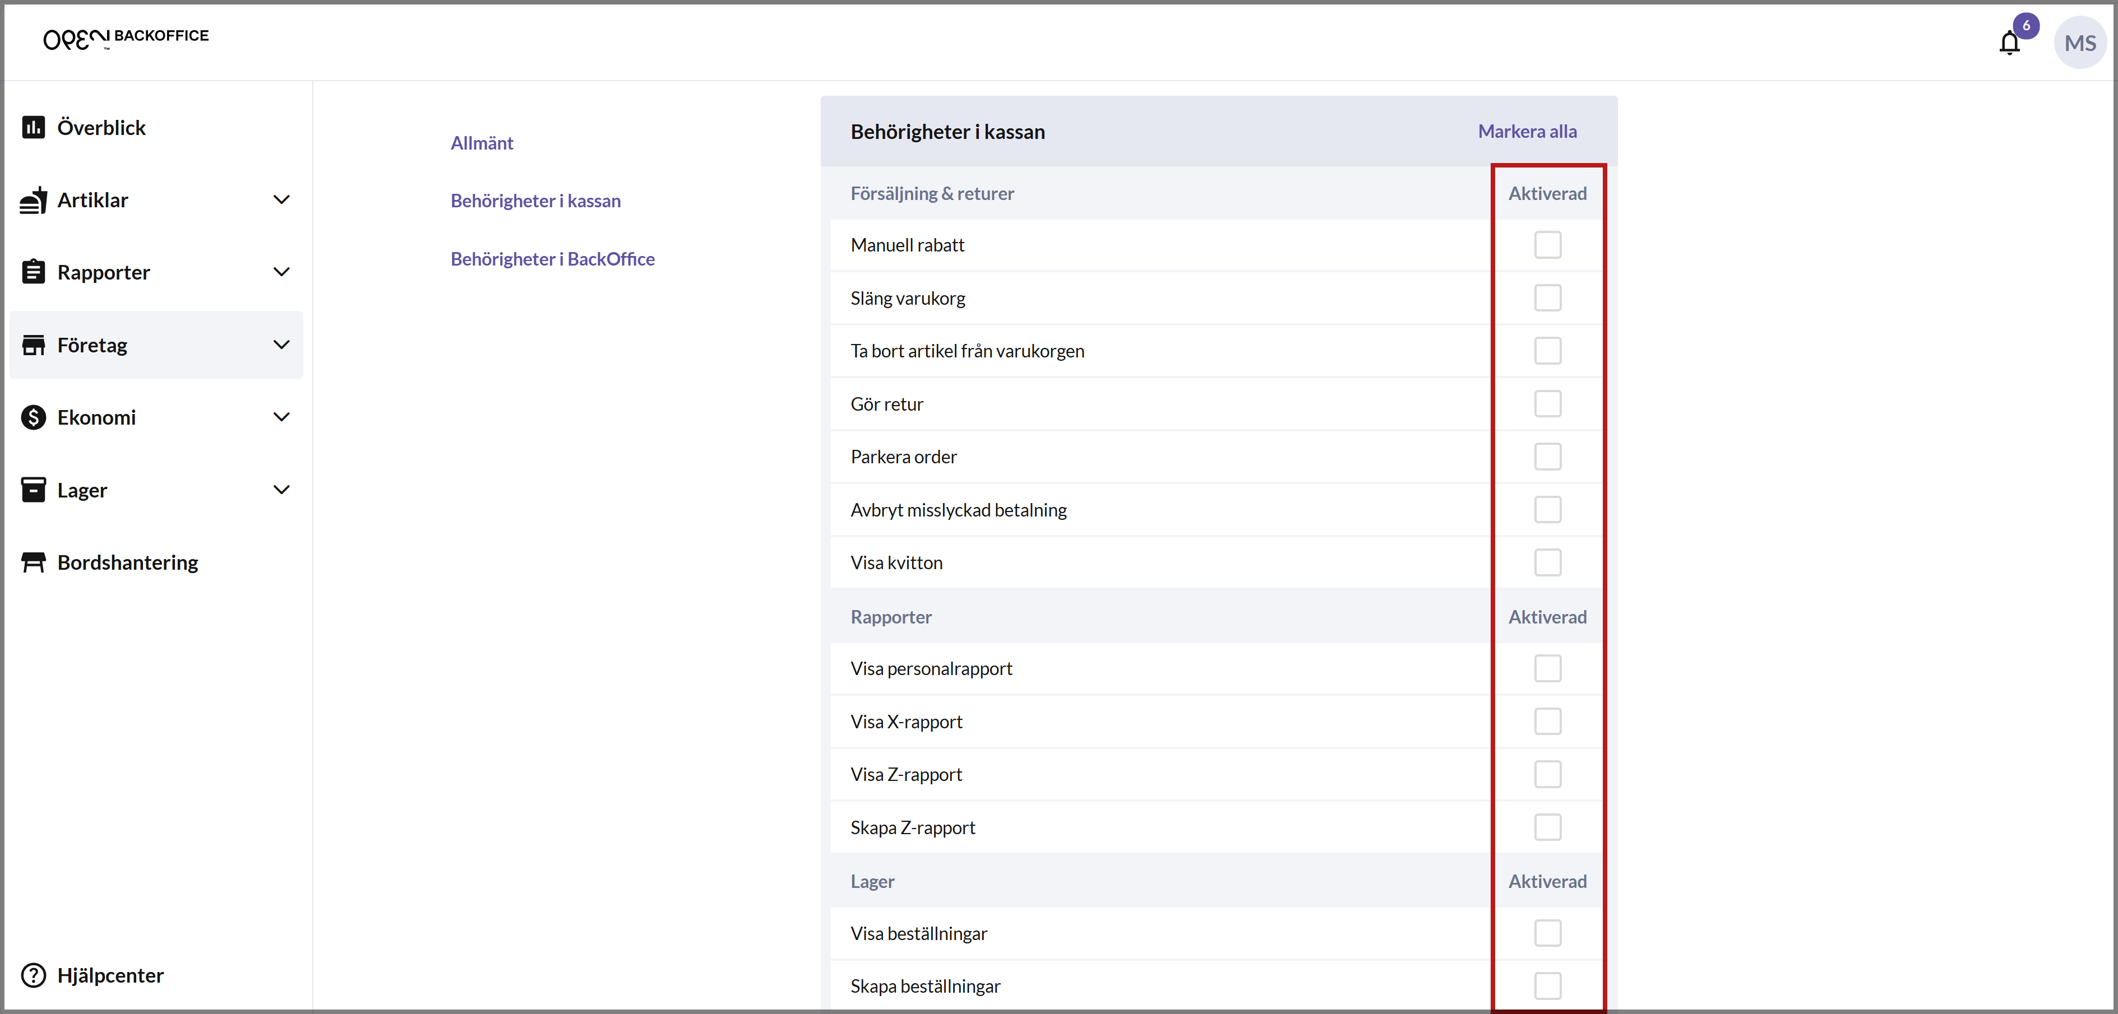Click the Parkera order row label
The image size is (2118, 1014).
point(904,457)
